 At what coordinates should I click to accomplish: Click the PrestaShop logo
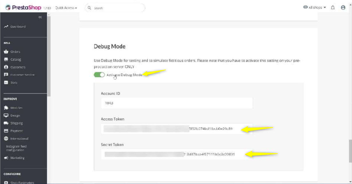23,8
